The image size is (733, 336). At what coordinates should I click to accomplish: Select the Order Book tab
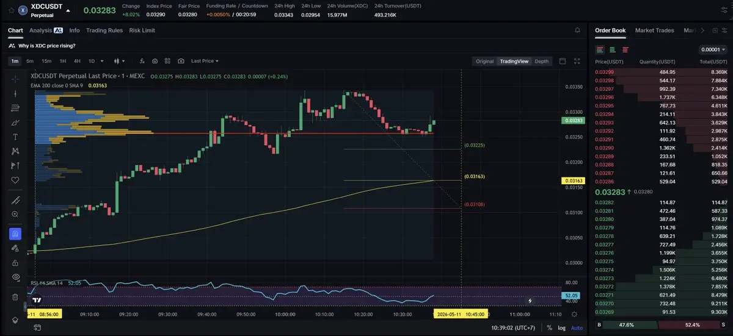610,30
